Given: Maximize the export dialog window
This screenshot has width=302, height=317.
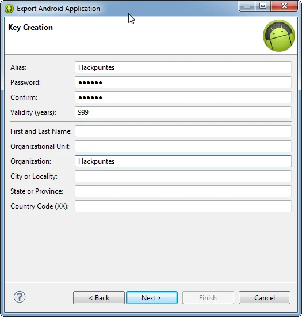Looking at the screenshot, I should coord(263,6).
